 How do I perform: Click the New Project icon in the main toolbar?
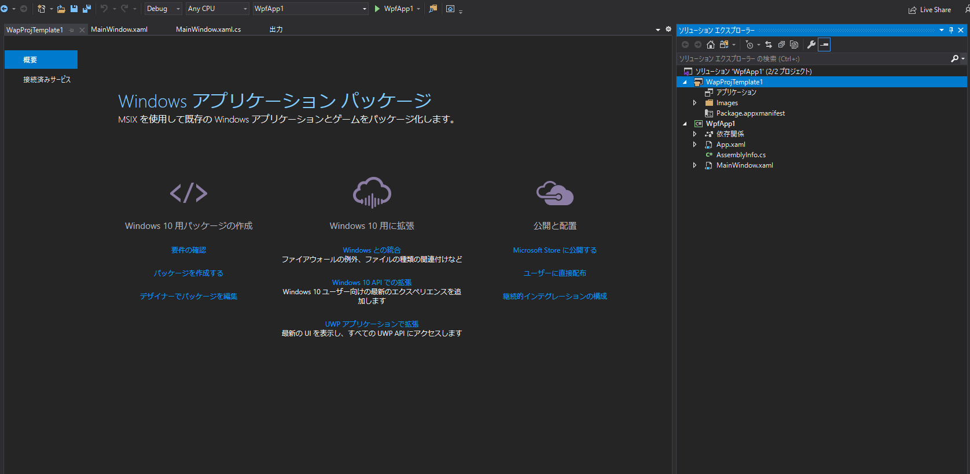41,9
